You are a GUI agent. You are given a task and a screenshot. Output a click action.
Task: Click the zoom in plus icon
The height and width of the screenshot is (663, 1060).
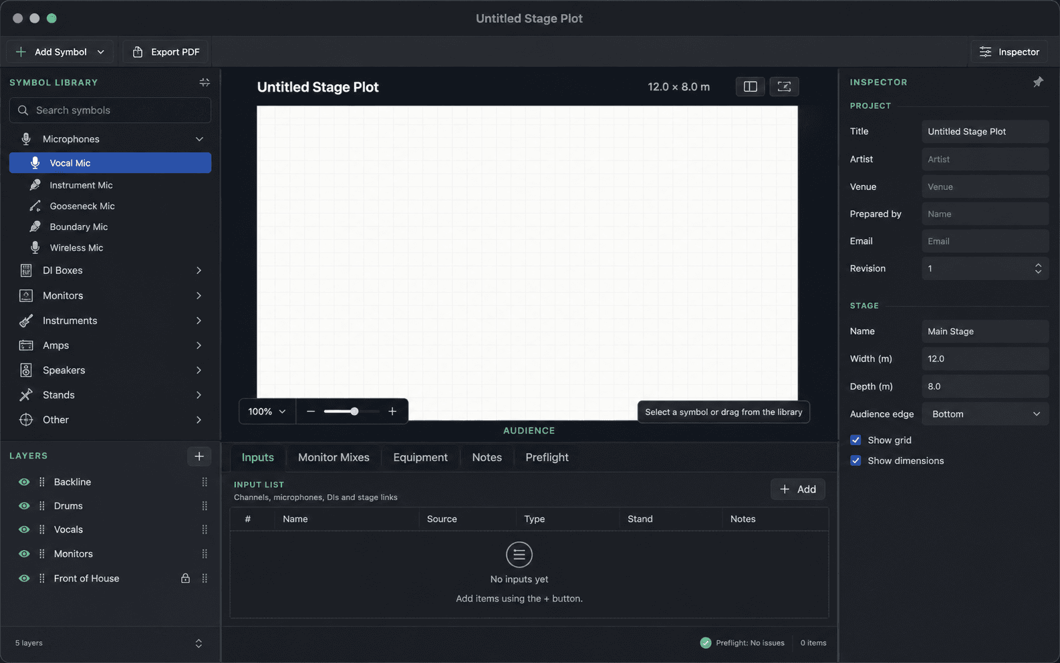coord(392,412)
